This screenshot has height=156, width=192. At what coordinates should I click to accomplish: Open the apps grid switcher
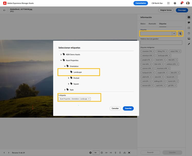pos(168,3)
